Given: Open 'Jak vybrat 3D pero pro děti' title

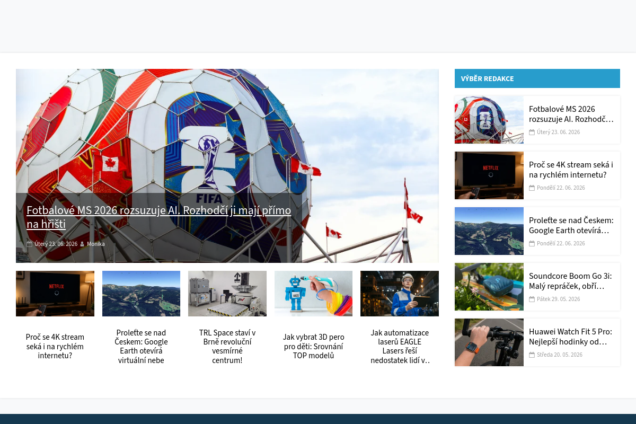Looking at the screenshot, I should [313, 347].
